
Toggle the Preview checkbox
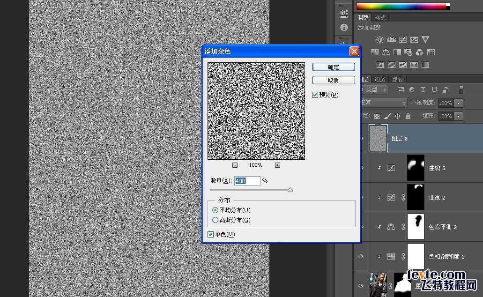coord(315,95)
